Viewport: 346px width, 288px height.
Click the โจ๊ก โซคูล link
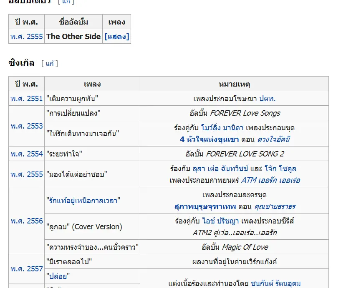283,169
